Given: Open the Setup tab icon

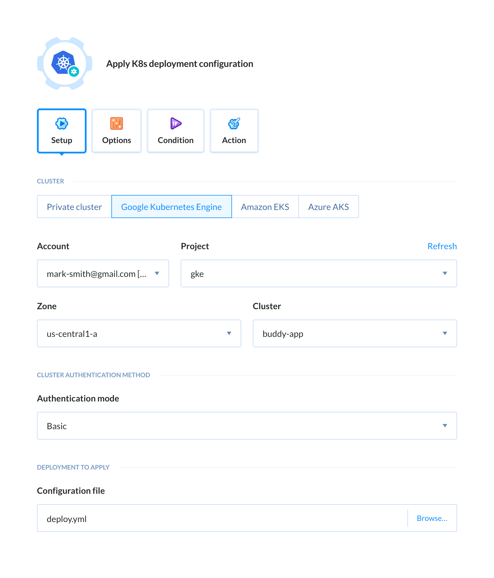Looking at the screenshot, I should pos(61,124).
